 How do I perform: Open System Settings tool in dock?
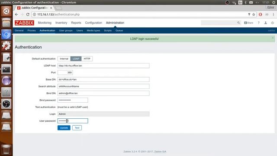[x=6, y=46]
